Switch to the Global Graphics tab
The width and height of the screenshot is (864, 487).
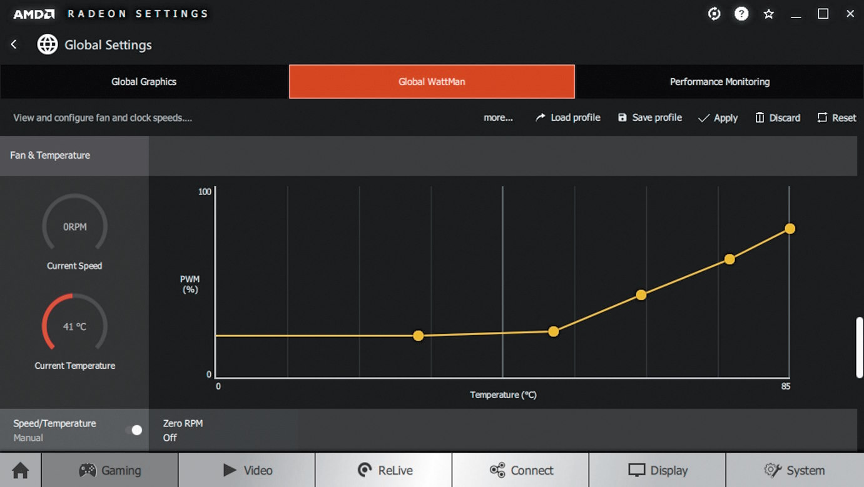144,82
